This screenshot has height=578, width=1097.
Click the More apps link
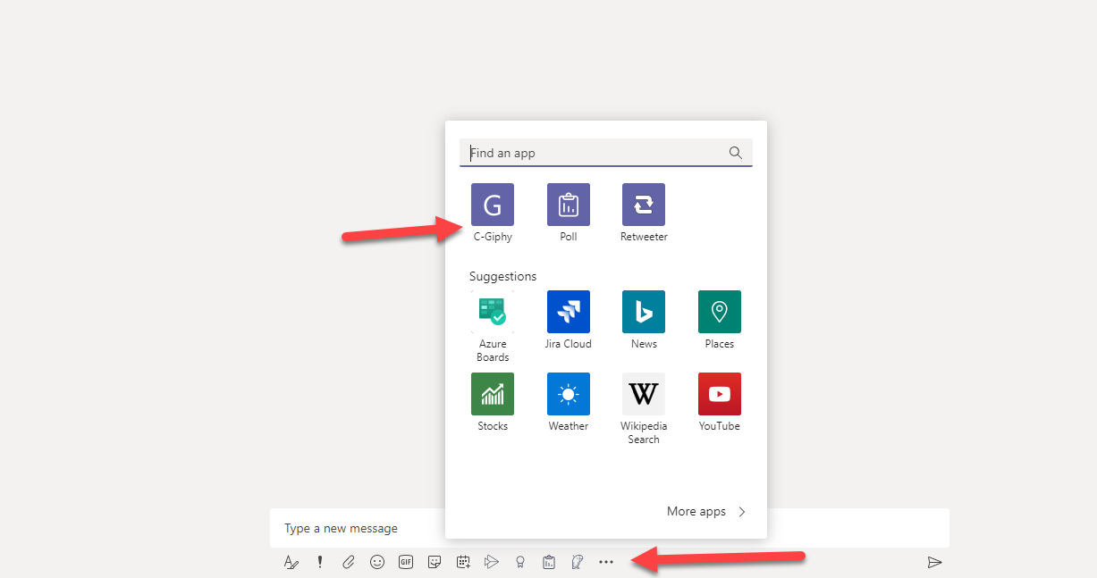[x=696, y=512]
